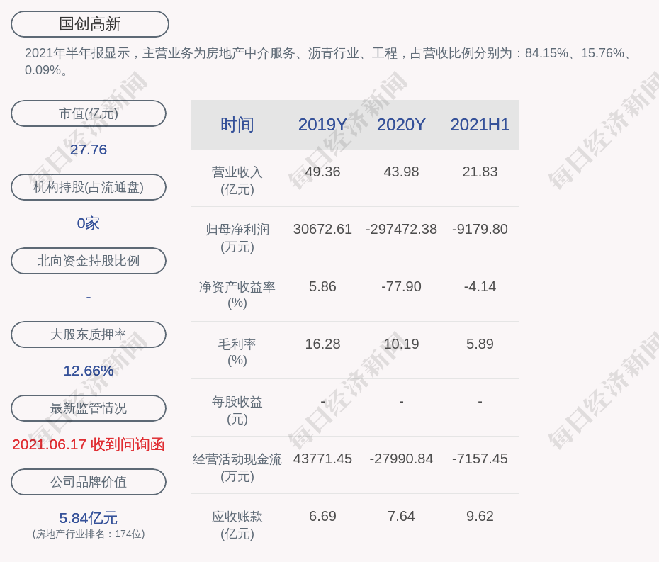Viewport: 659px width, 562px height.
Task: Click the 2019Y column header
Action: coord(322,125)
